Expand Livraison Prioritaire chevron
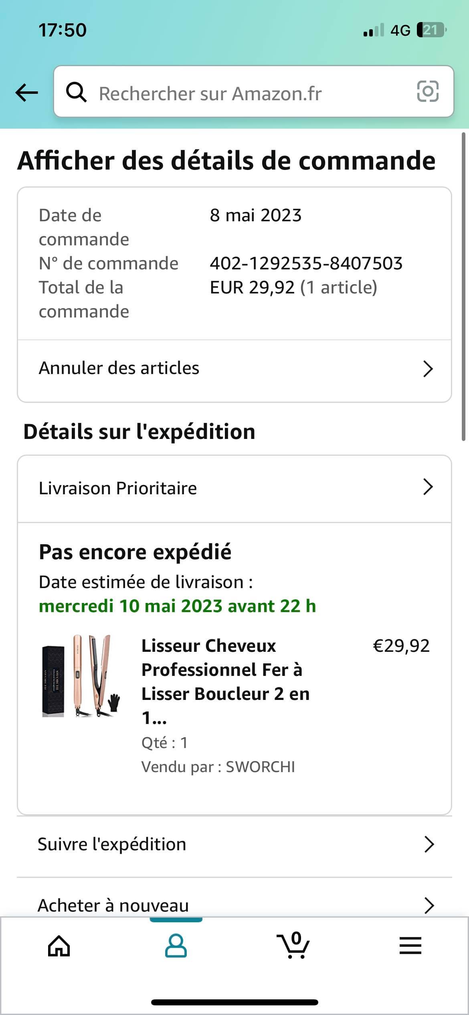This screenshot has width=469, height=1015. tap(428, 487)
